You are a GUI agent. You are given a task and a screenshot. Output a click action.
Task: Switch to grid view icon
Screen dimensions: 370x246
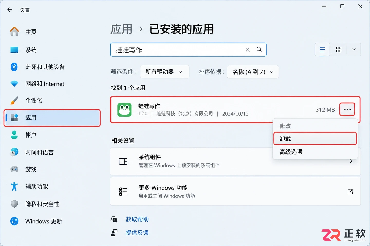pos(339,49)
